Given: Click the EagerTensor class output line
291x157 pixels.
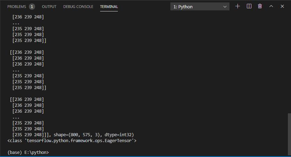Looking at the screenshot, I should click(72, 141).
